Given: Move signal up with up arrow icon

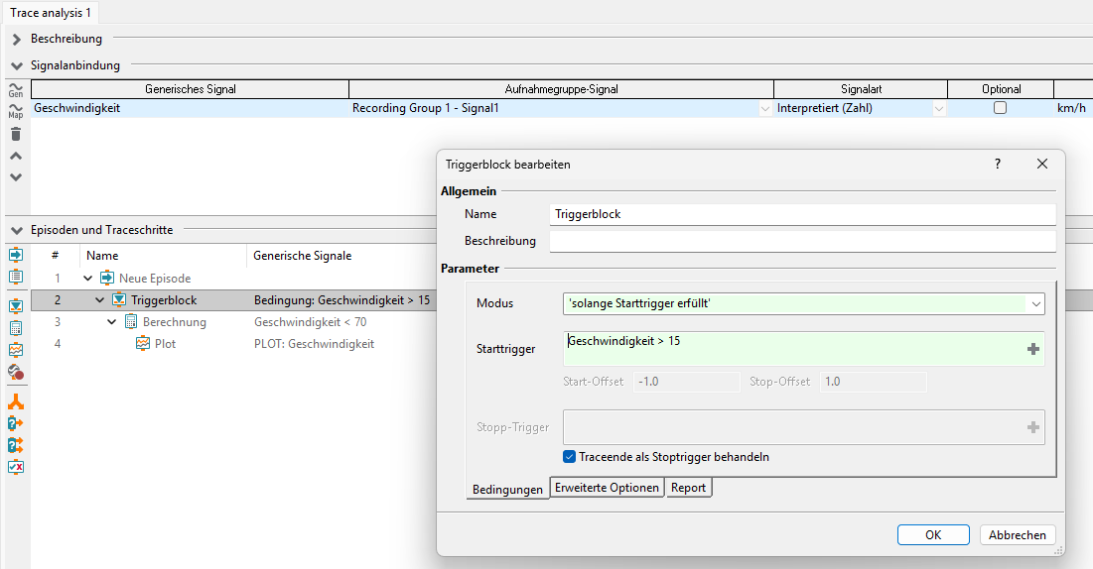Looking at the screenshot, I should tap(16, 156).
